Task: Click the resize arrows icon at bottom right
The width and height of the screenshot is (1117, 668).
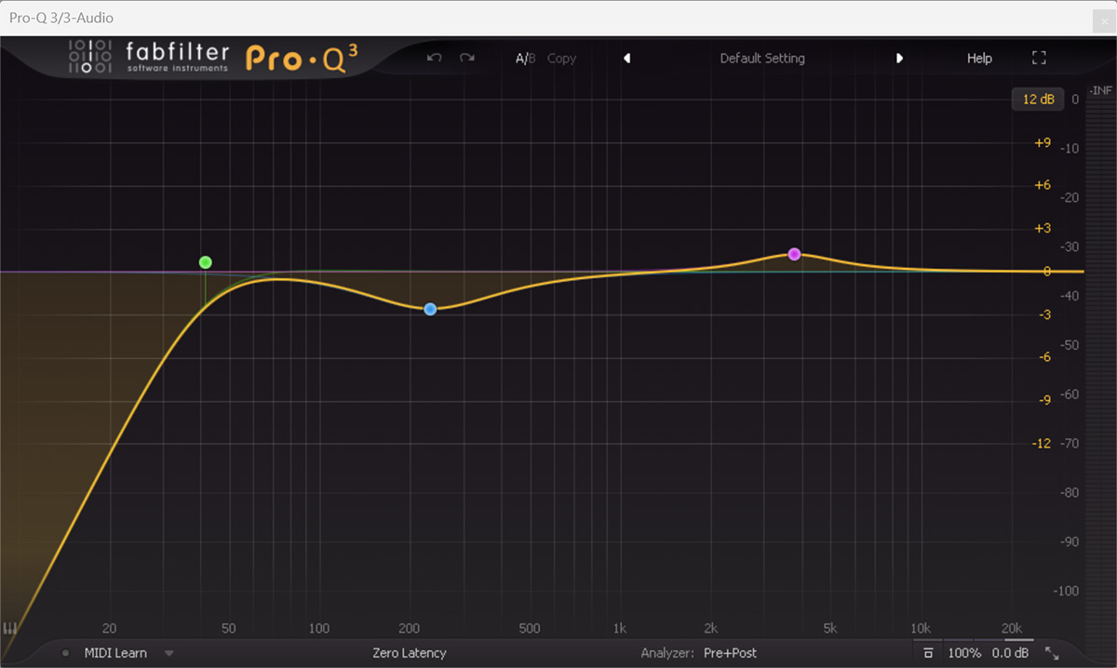Action: pyautogui.click(x=1052, y=653)
